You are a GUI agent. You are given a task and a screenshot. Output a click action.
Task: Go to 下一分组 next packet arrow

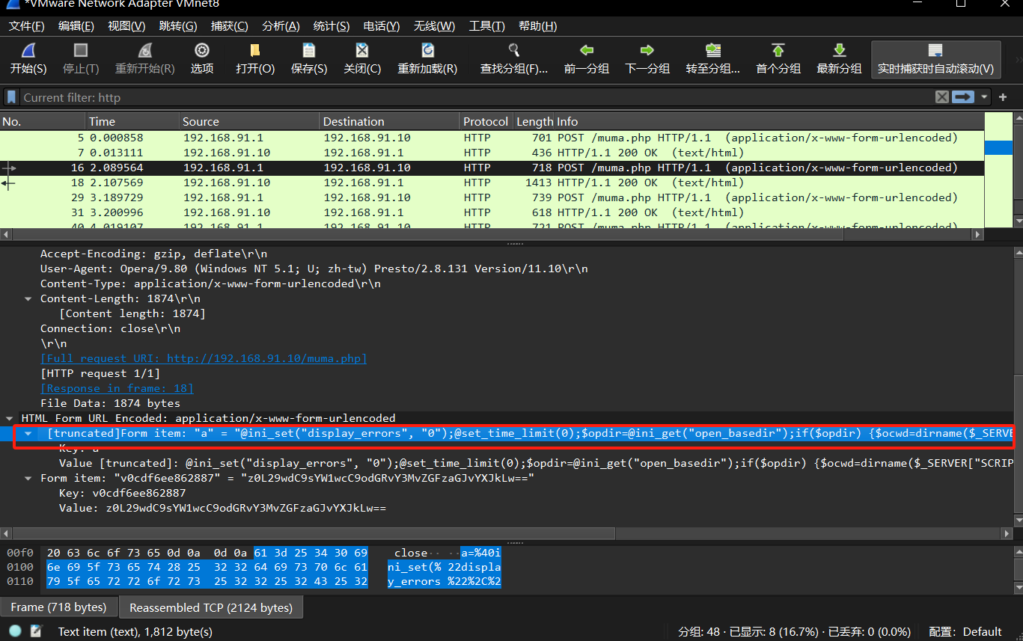pyautogui.click(x=647, y=51)
